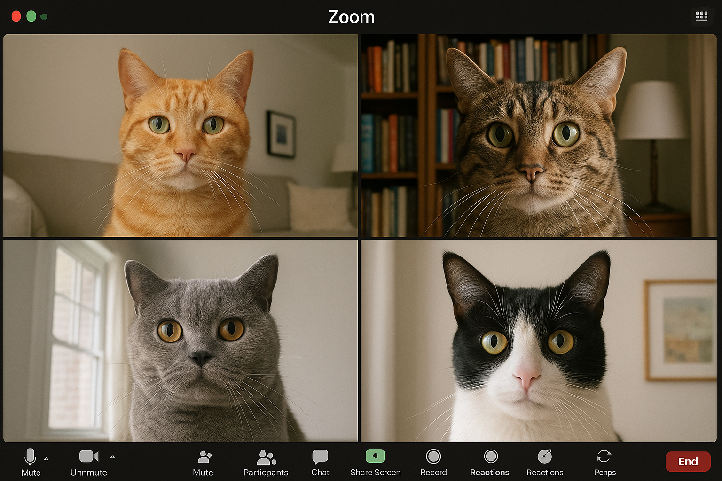The width and height of the screenshot is (722, 481).
Task: Click the green traffic light button
Action: tap(31, 16)
